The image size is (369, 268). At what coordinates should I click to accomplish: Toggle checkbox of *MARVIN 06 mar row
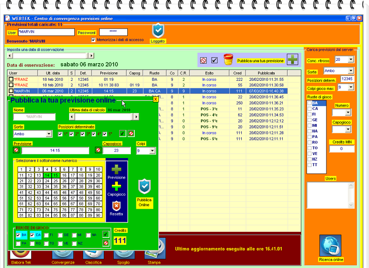tap(11, 91)
